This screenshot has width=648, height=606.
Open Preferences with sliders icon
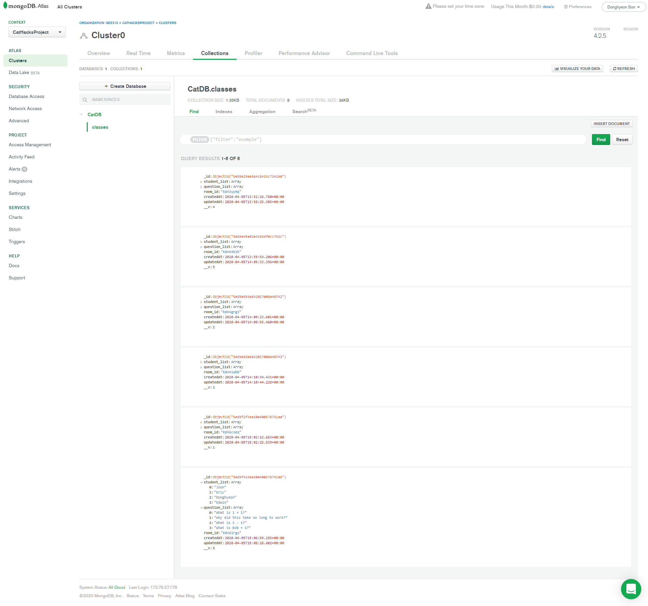click(x=577, y=7)
